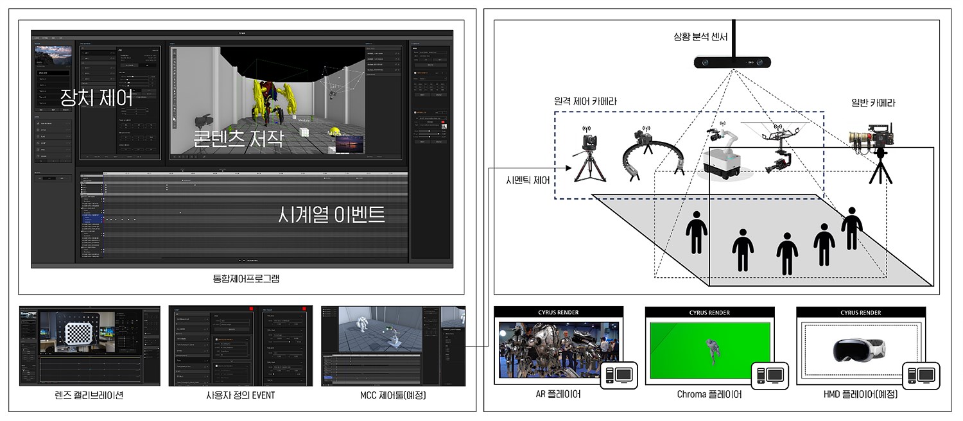Toggle the red record button in 사용자 정의 EVENT
The width and height of the screenshot is (963, 421).
coord(251,309)
